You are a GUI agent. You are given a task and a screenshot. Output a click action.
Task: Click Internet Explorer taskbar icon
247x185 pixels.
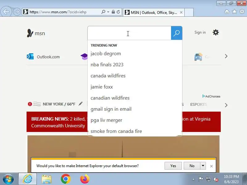[x=27, y=179]
